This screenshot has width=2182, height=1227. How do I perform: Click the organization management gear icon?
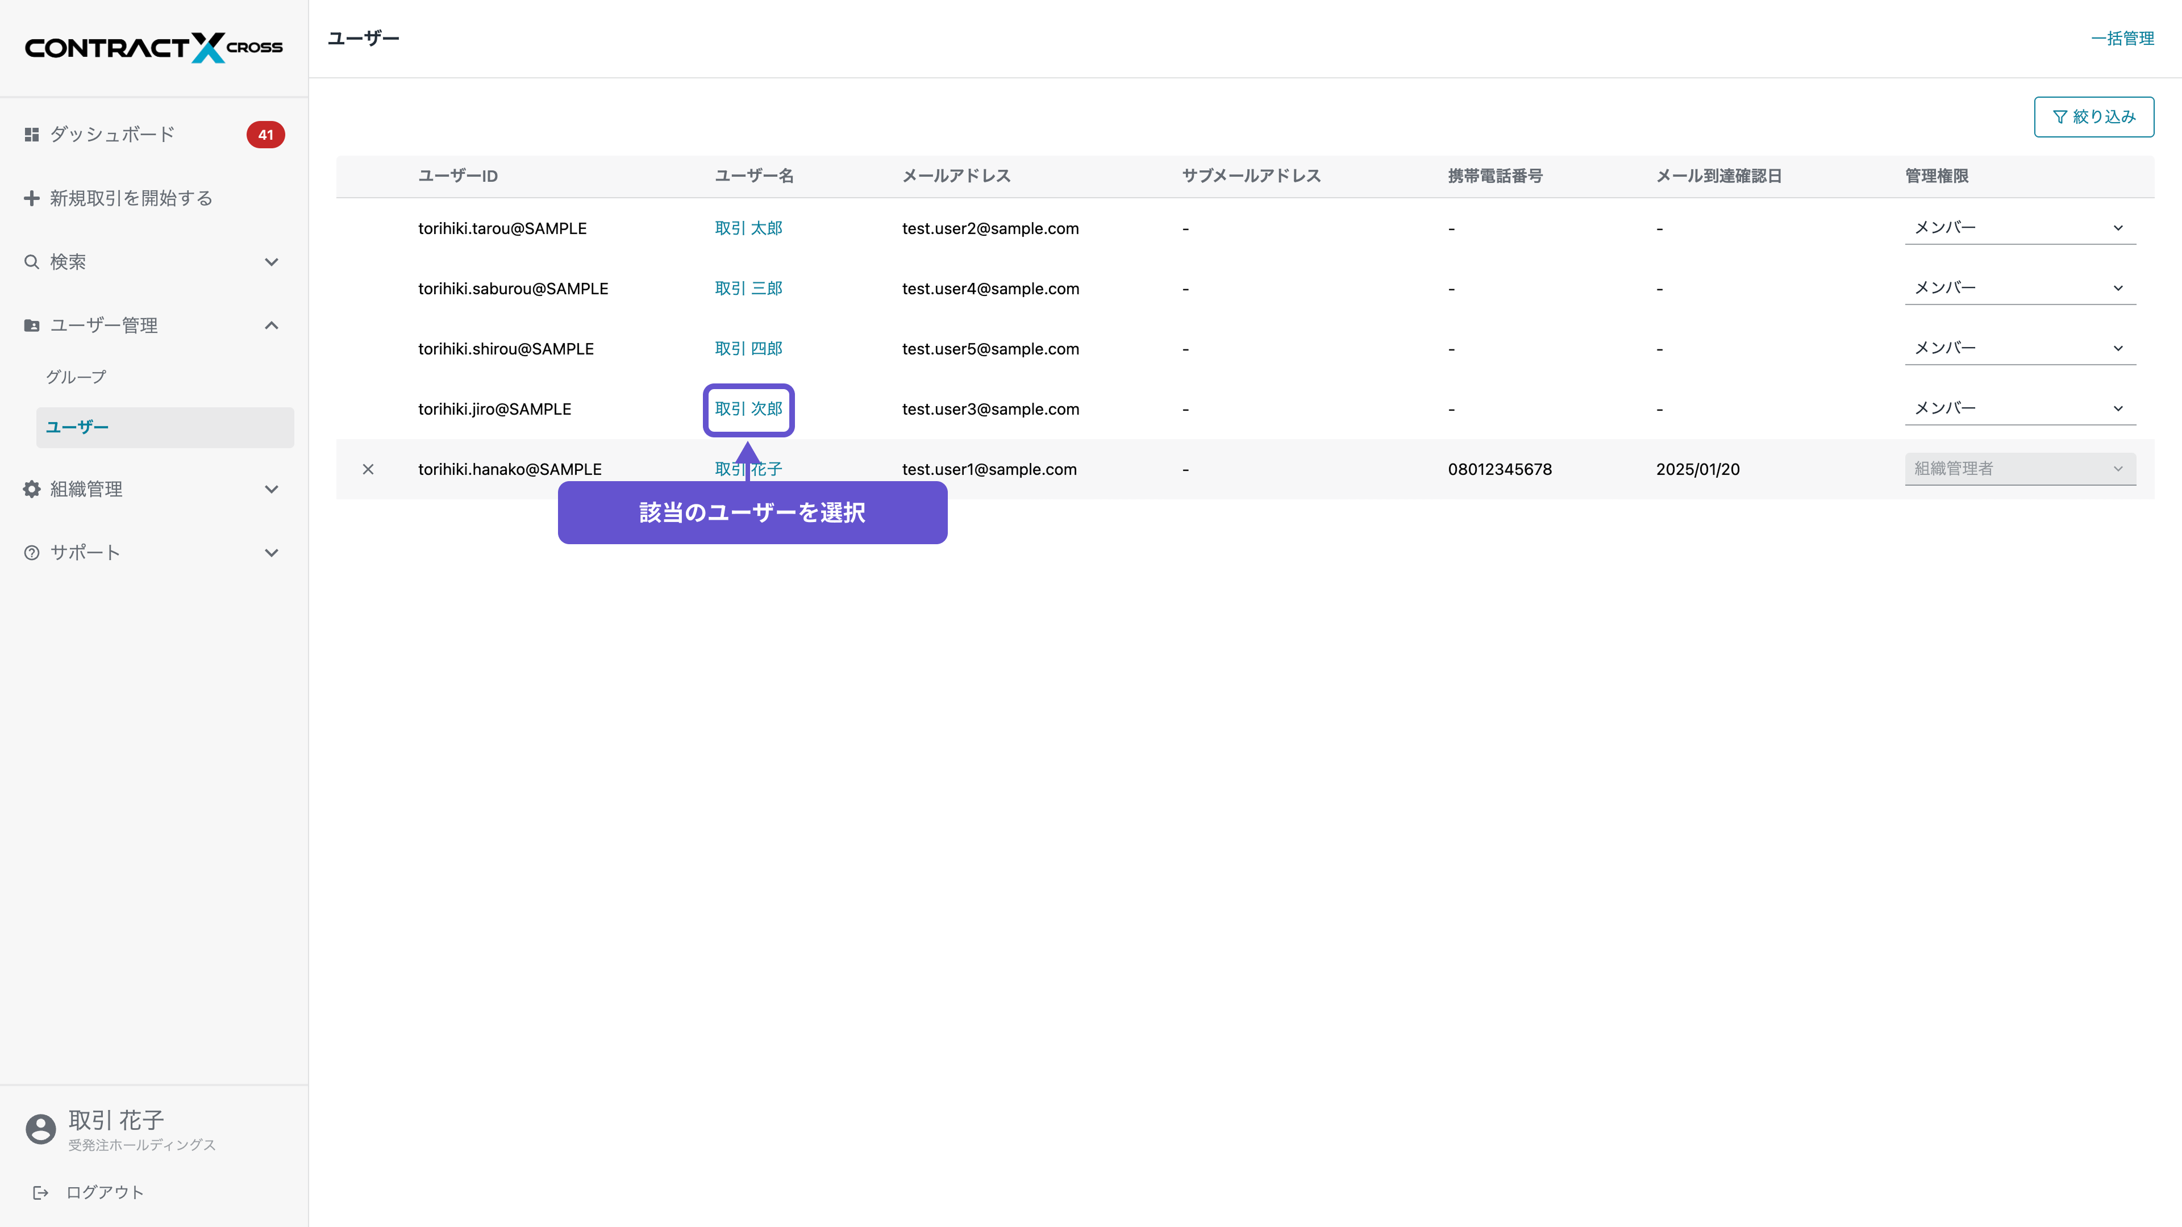31,489
